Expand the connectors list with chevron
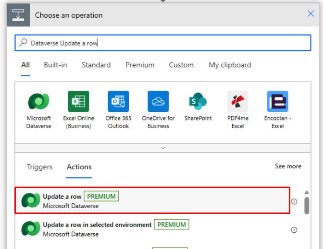The height and width of the screenshot is (249, 323). (163, 148)
